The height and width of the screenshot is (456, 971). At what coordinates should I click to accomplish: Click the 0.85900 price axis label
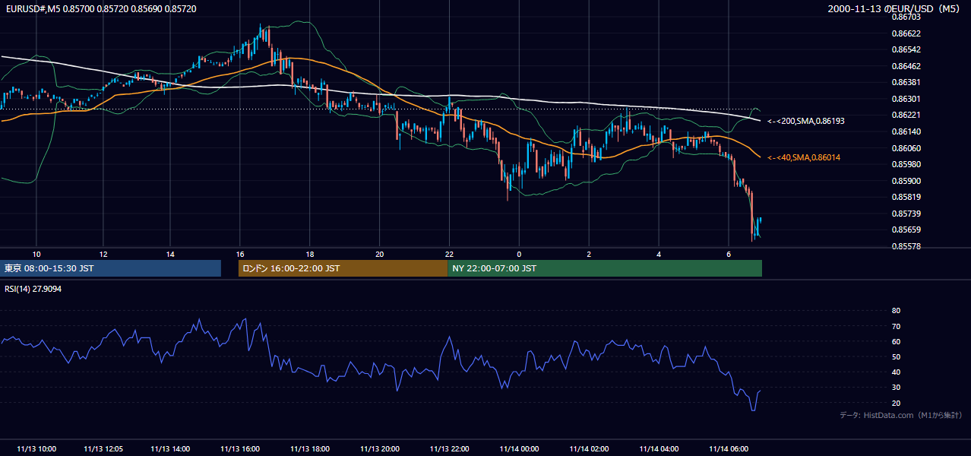[x=906, y=181]
